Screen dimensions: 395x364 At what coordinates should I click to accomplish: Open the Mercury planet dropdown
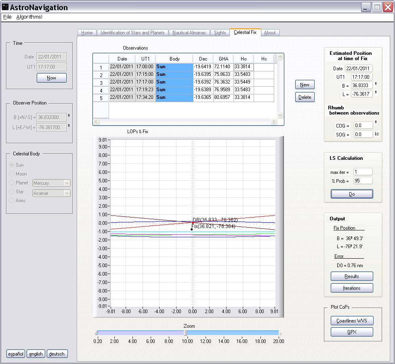[67, 183]
